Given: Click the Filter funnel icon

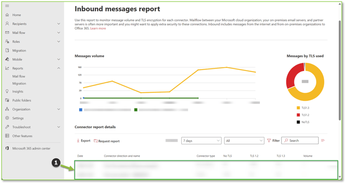Looking at the screenshot, I should coord(269,141).
